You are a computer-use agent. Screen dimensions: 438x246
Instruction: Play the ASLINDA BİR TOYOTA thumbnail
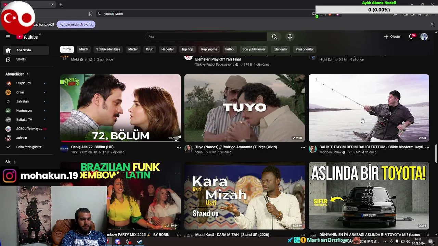coord(369,196)
